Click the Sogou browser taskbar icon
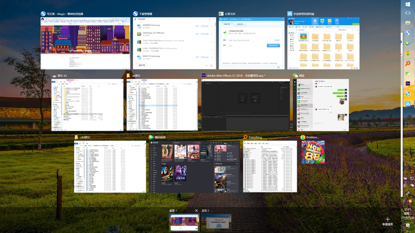 pos(408,34)
